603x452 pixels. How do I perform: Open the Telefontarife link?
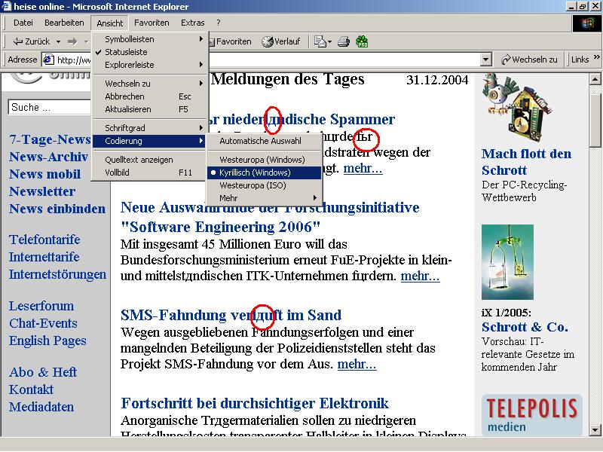tap(44, 240)
